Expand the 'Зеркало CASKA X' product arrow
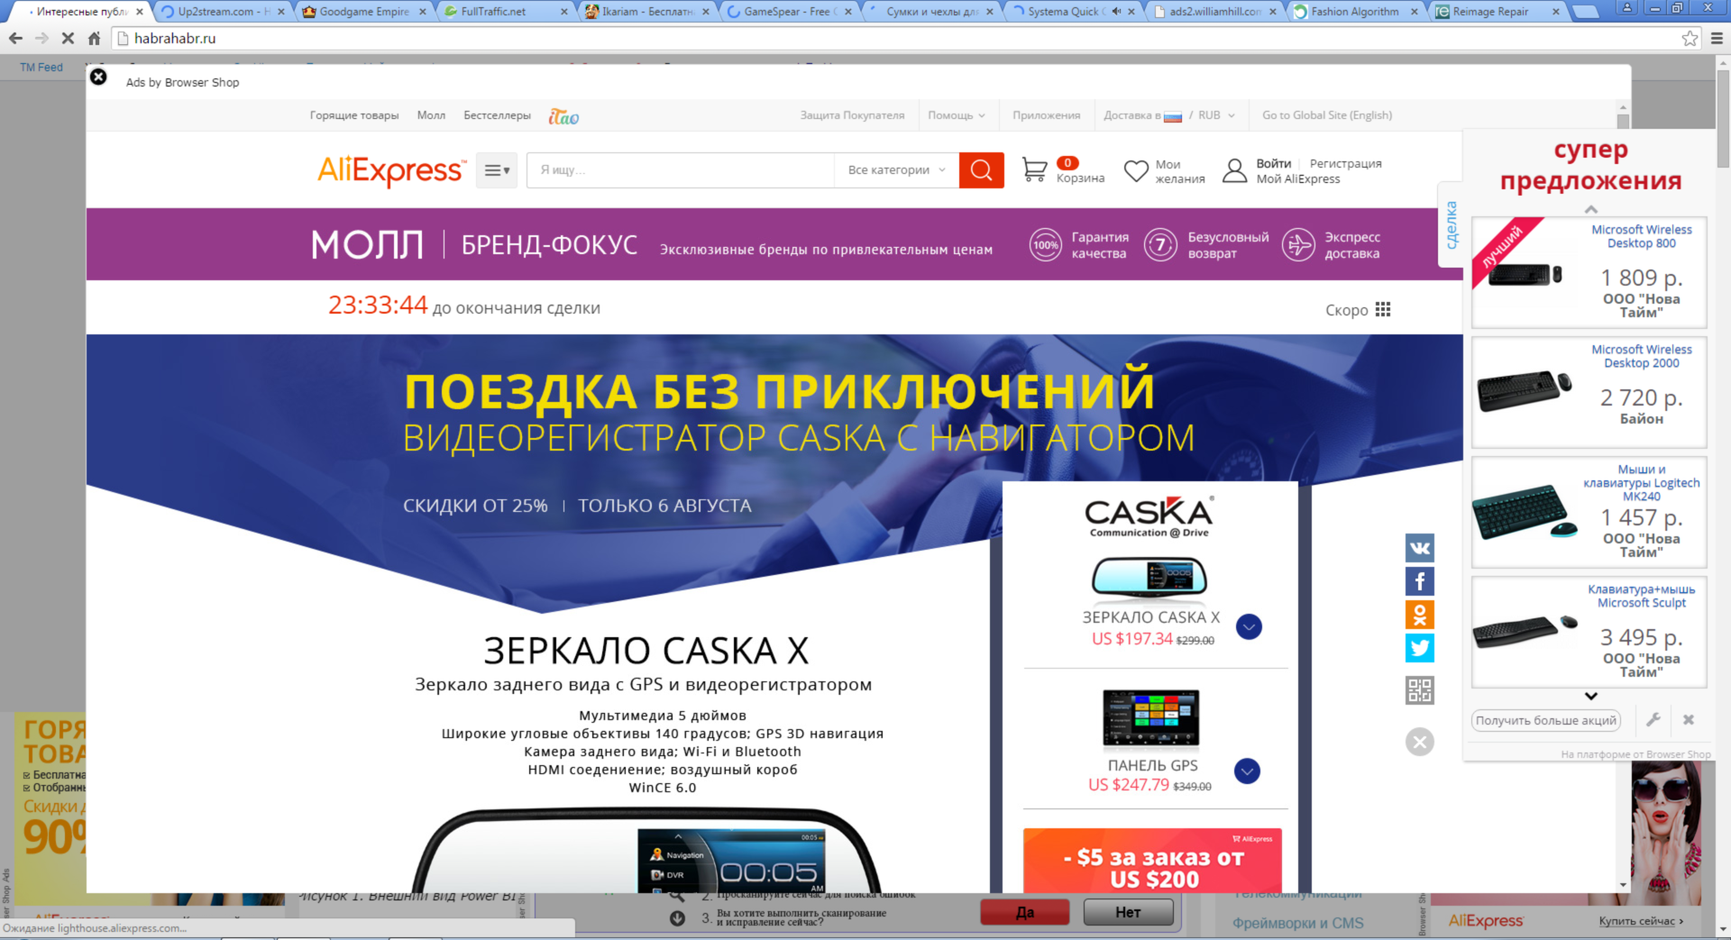 coord(1249,626)
